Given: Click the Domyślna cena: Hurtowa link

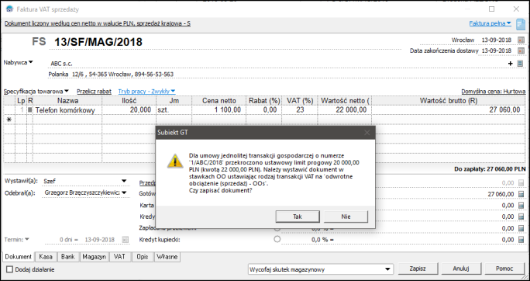Looking at the screenshot, I should (x=494, y=92).
